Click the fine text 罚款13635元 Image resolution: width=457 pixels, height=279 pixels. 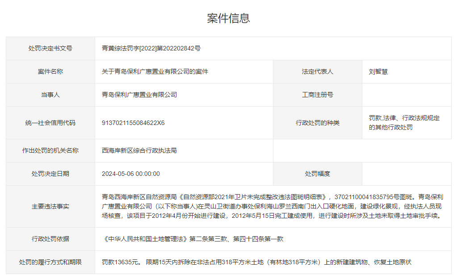pos(121,262)
